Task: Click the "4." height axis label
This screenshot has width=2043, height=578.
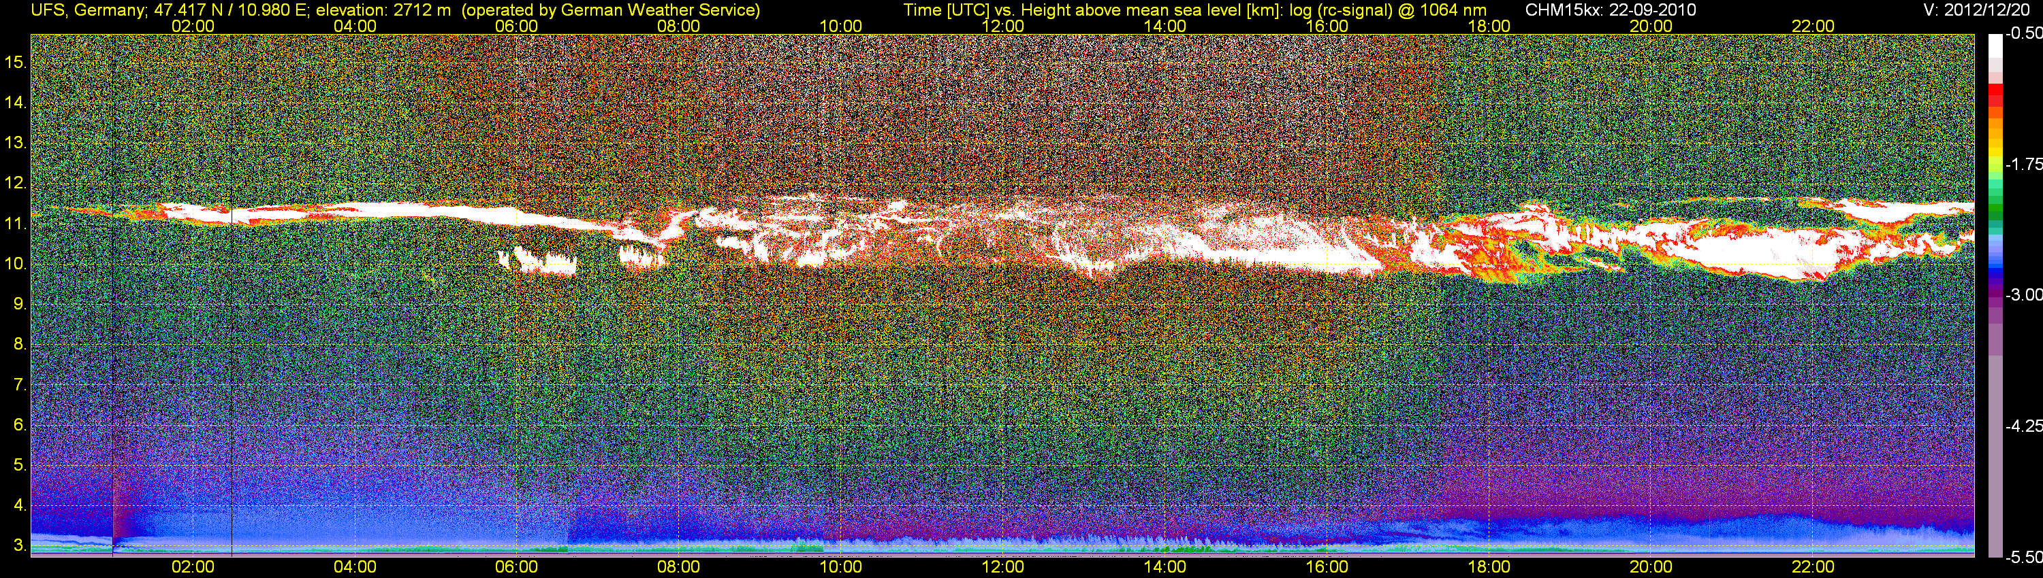Action: pos(20,506)
